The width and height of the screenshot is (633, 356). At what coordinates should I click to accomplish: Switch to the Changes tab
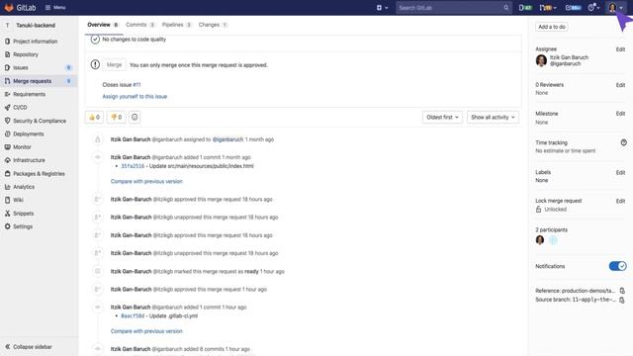(213, 25)
